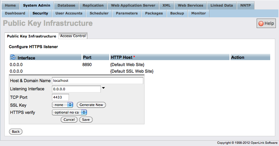Open the Scheduler submenu

tap(99, 13)
